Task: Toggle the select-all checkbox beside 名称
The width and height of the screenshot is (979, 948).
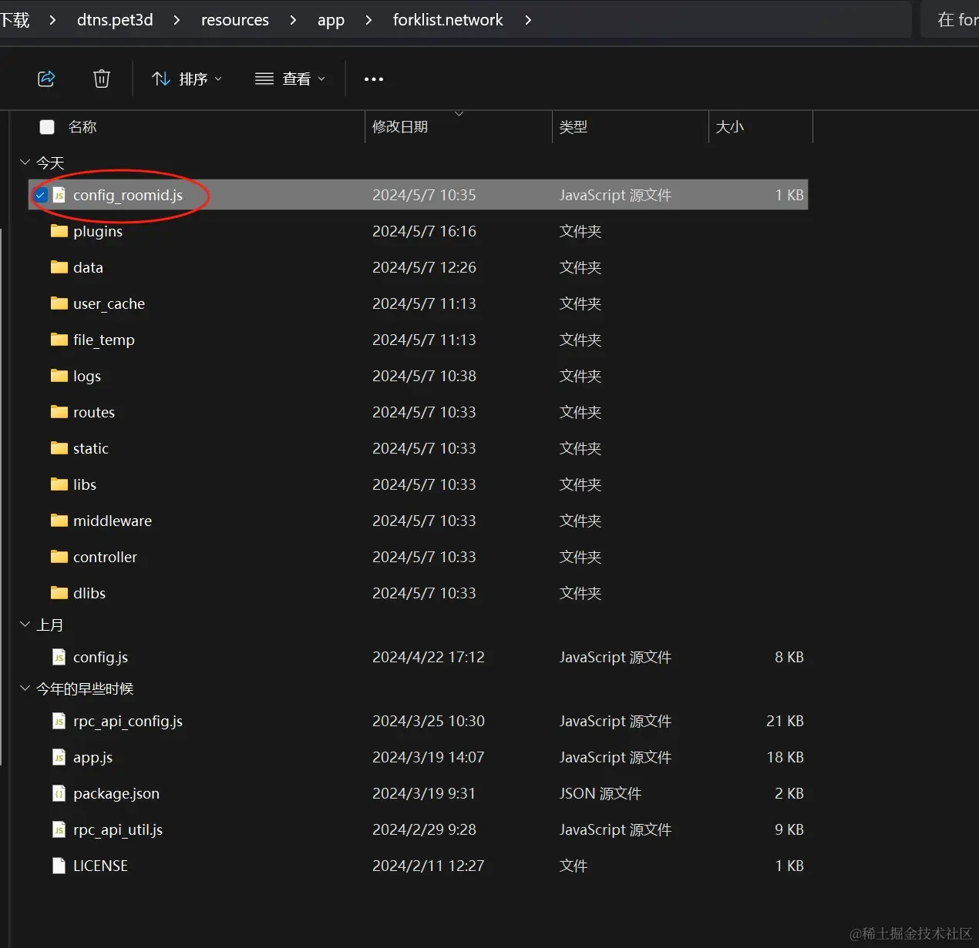Action: coord(47,127)
